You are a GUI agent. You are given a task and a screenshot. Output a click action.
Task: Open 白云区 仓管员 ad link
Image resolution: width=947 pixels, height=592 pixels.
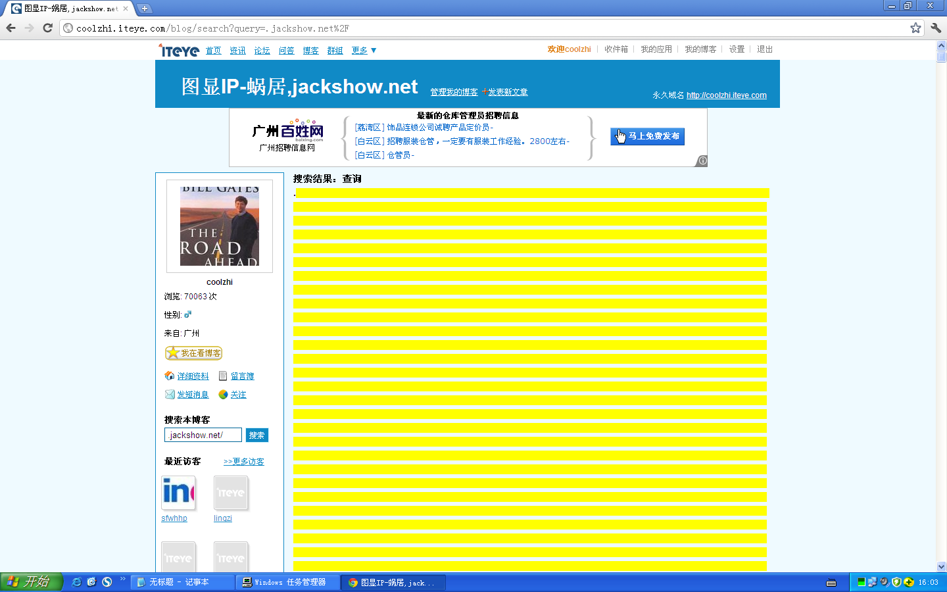coord(384,155)
